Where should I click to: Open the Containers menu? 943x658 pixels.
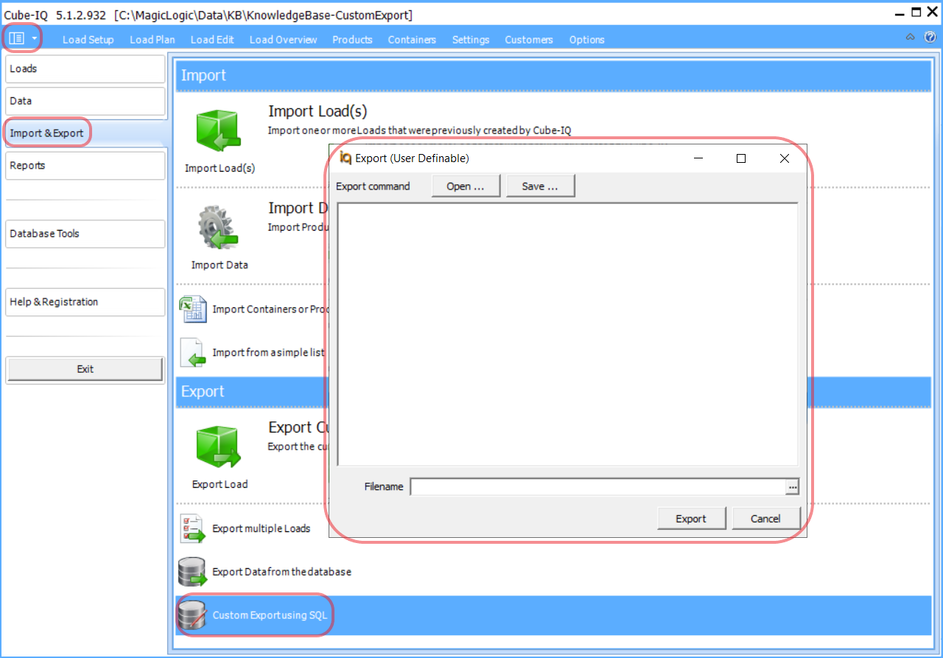412,40
